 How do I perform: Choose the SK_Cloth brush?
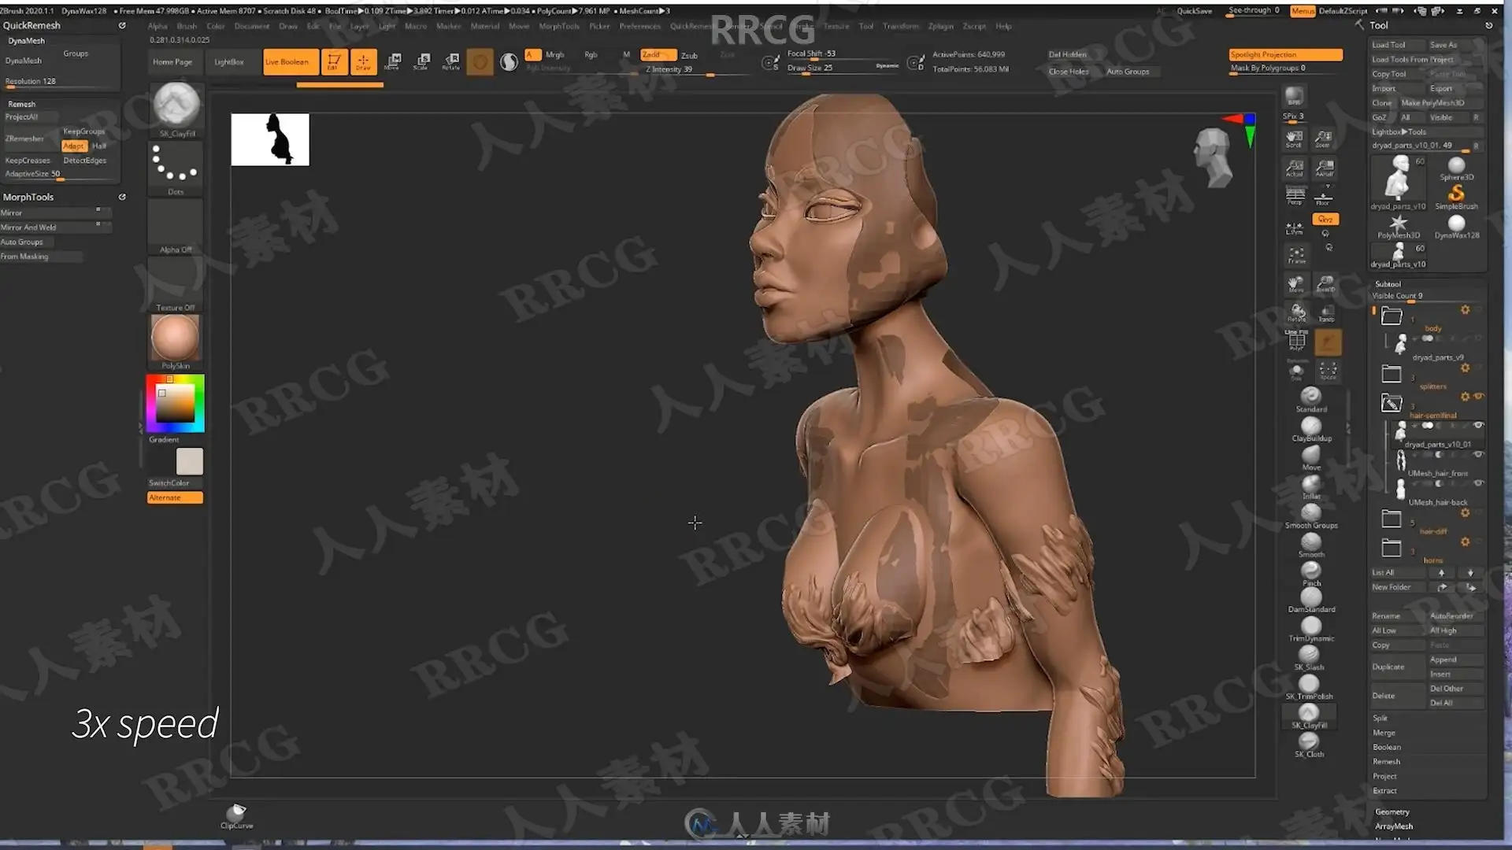[1310, 745]
